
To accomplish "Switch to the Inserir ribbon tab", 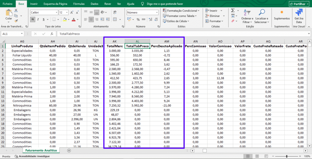I will [34, 4].
